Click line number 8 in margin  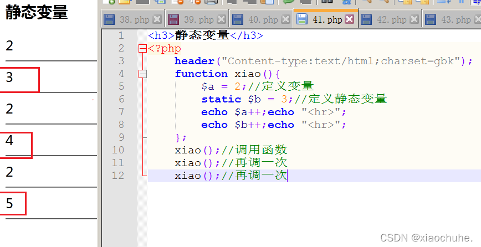coord(121,125)
